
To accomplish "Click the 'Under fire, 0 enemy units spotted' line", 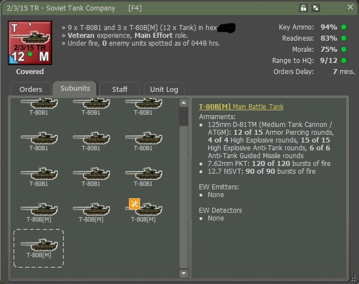I will 141,43.
